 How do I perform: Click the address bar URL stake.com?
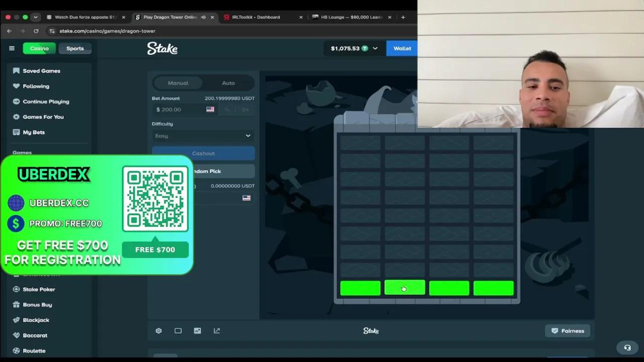107,31
